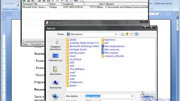Select the Bluetooth Exchange Folder
This screenshot has width=180, height=101.
click(83, 46)
